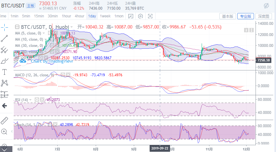Click the 7300.13 current price
276x152 pixels.
point(48,3)
